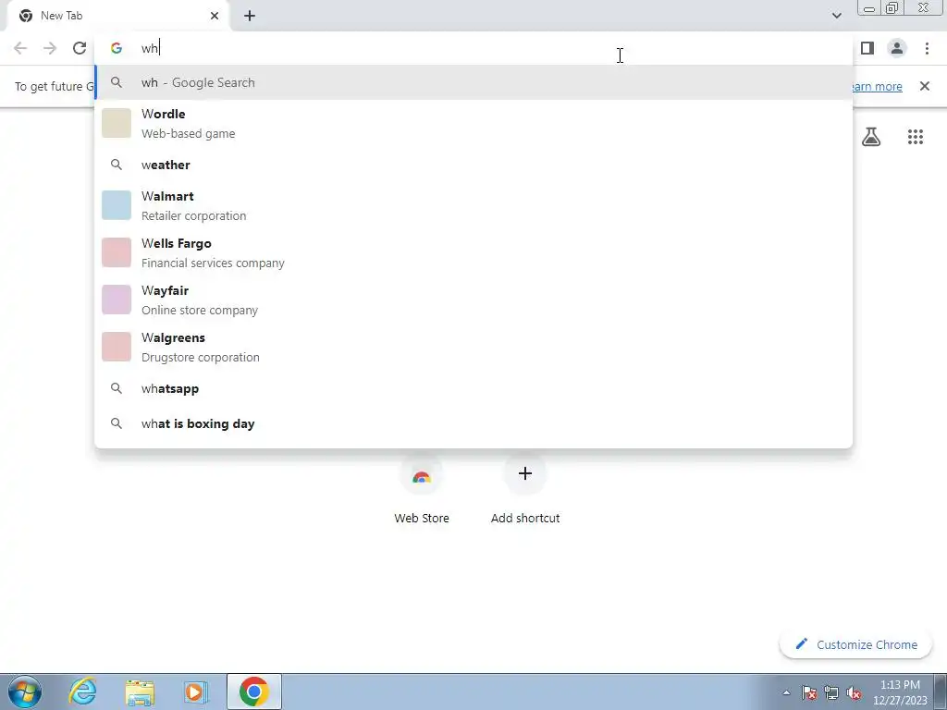Image resolution: width=947 pixels, height=710 pixels.
Task: Select the Walmart suggestion
Action: 473,205
